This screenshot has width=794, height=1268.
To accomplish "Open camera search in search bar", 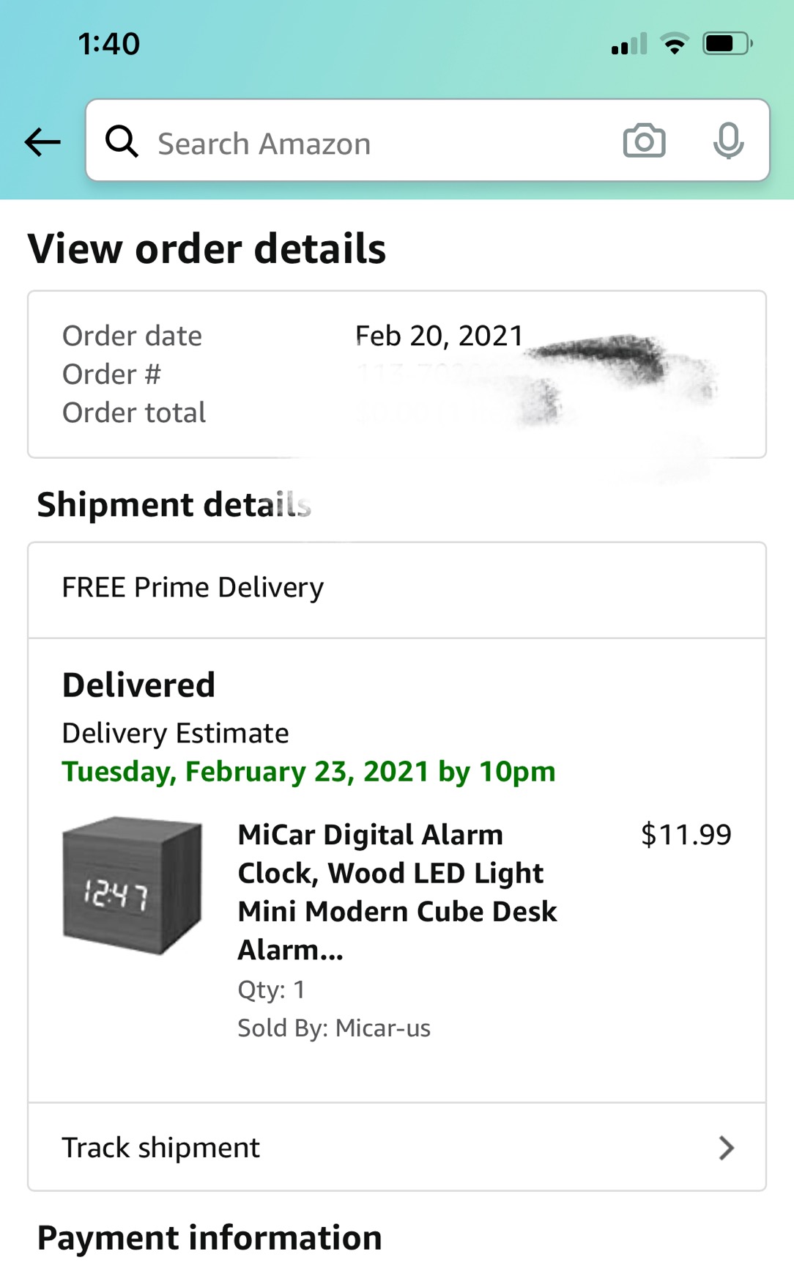I will (x=644, y=141).
